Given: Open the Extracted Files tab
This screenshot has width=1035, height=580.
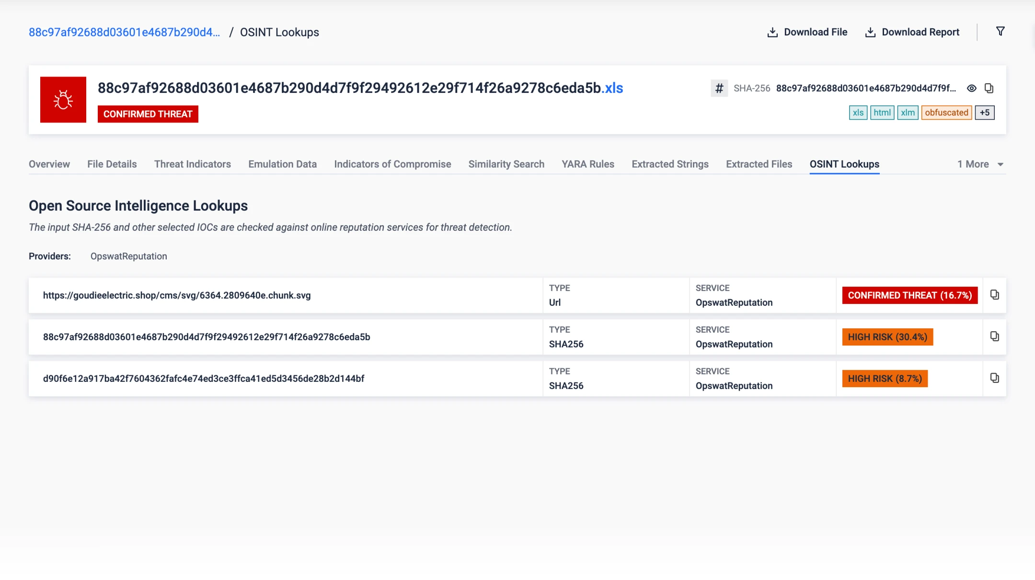Looking at the screenshot, I should (759, 164).
